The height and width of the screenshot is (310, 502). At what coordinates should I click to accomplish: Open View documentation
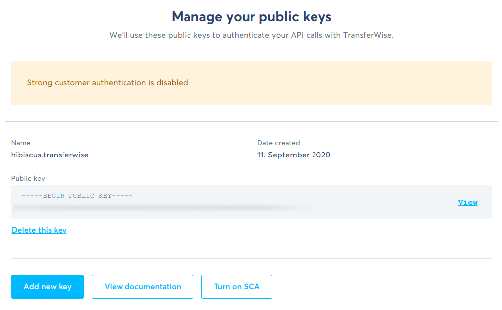click(142, 287)
